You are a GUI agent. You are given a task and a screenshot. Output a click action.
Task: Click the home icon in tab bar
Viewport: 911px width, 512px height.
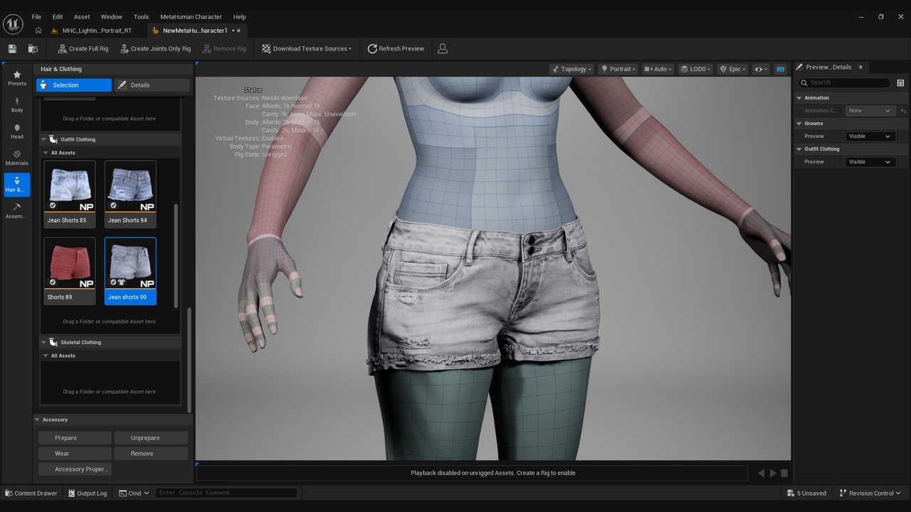pyautogui.click(x=38, y=31)
